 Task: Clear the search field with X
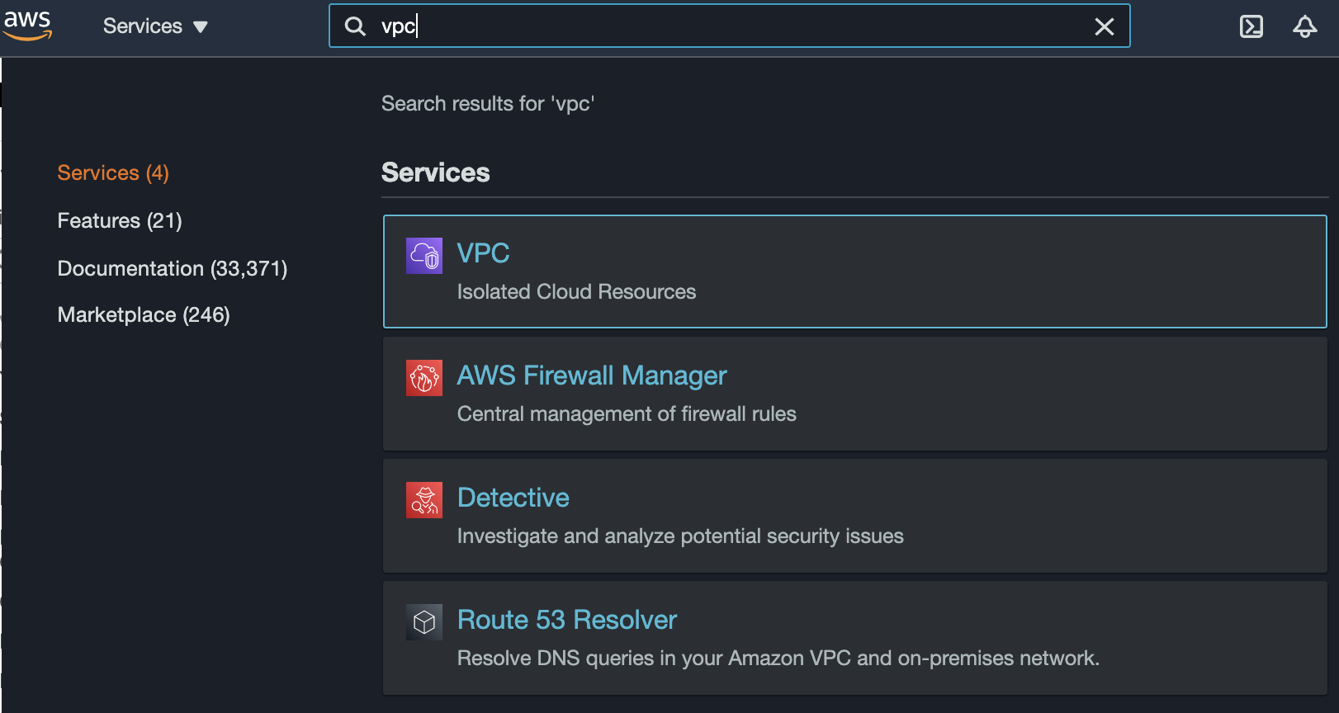pyautogui.click(x=1104, y=26)
